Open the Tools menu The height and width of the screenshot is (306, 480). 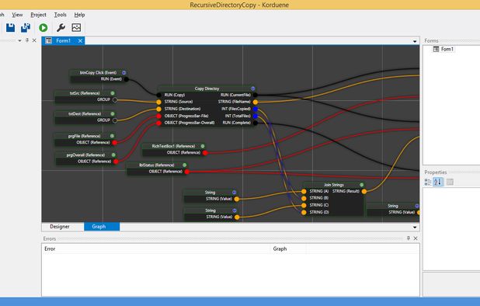(x=61, y=15)
